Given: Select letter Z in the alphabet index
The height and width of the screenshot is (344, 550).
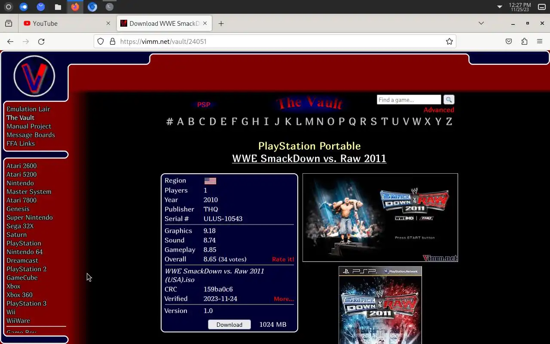Looking at the screenshot, I should pyautogui.click(x=449, y=122).
